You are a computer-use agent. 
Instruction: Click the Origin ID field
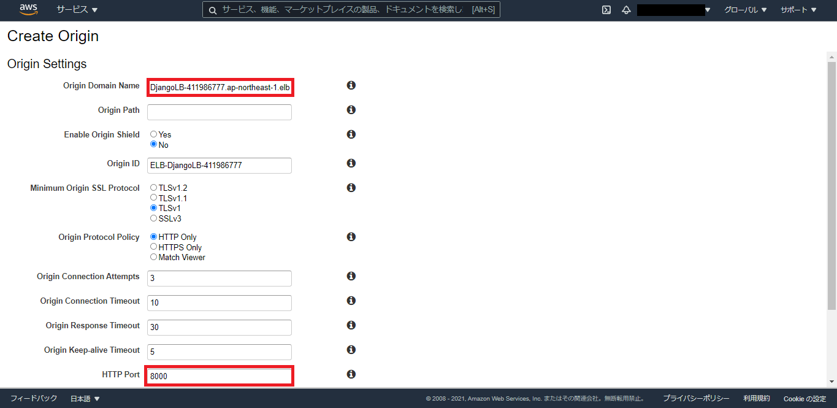pos(220,166)
